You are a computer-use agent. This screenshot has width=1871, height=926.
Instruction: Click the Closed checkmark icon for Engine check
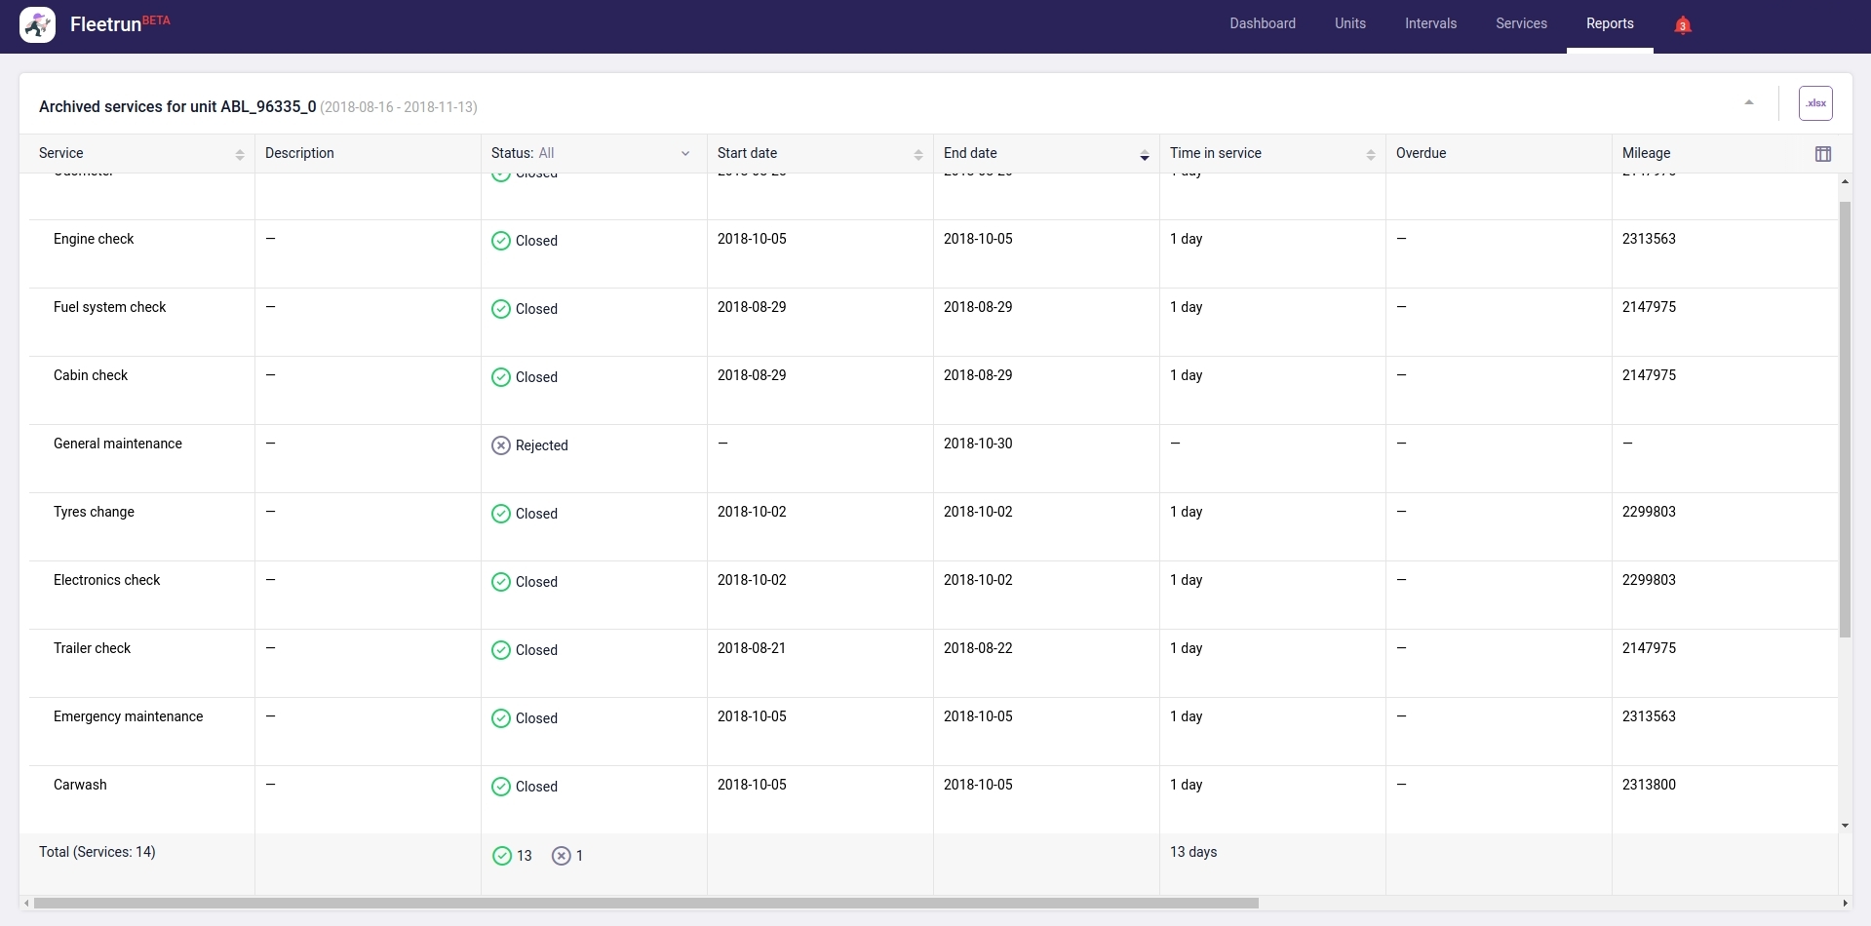500,241
